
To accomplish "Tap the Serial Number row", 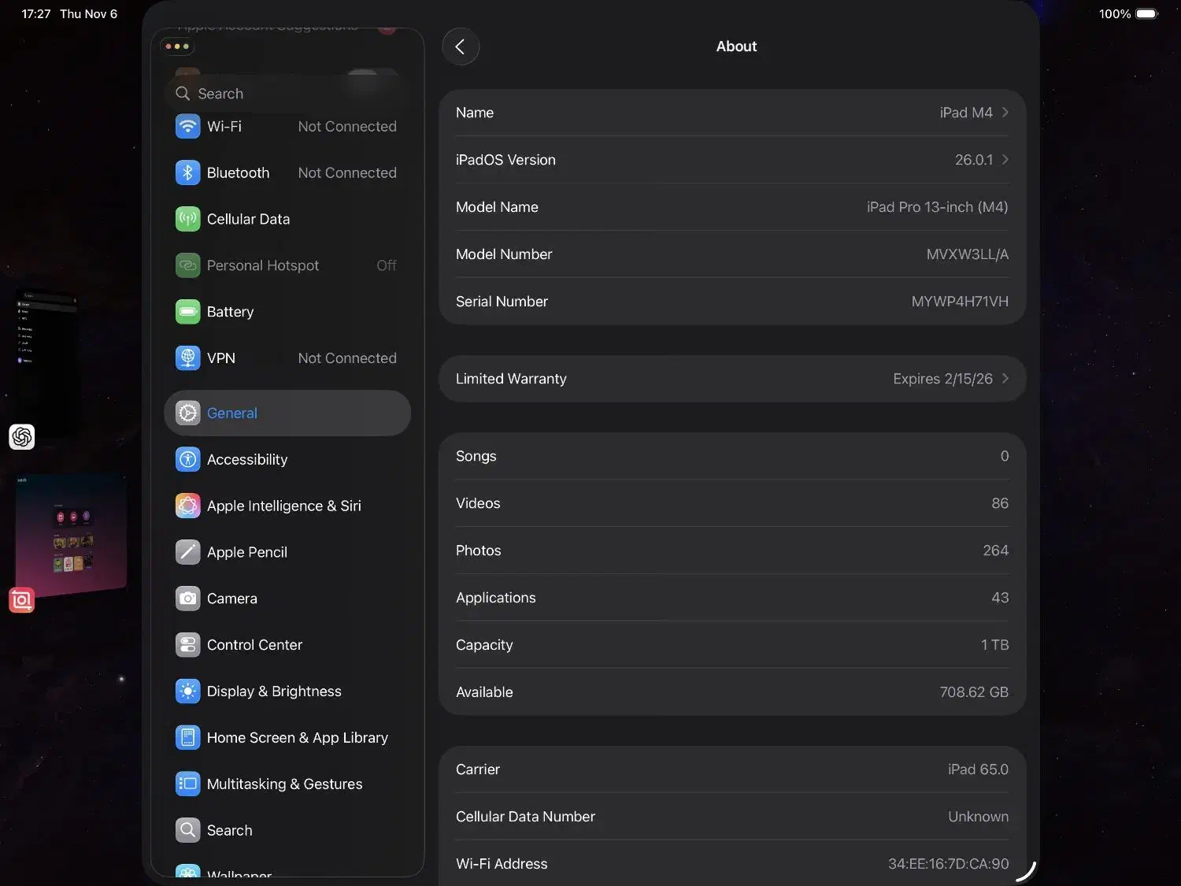I will click(x=732, y=302).
